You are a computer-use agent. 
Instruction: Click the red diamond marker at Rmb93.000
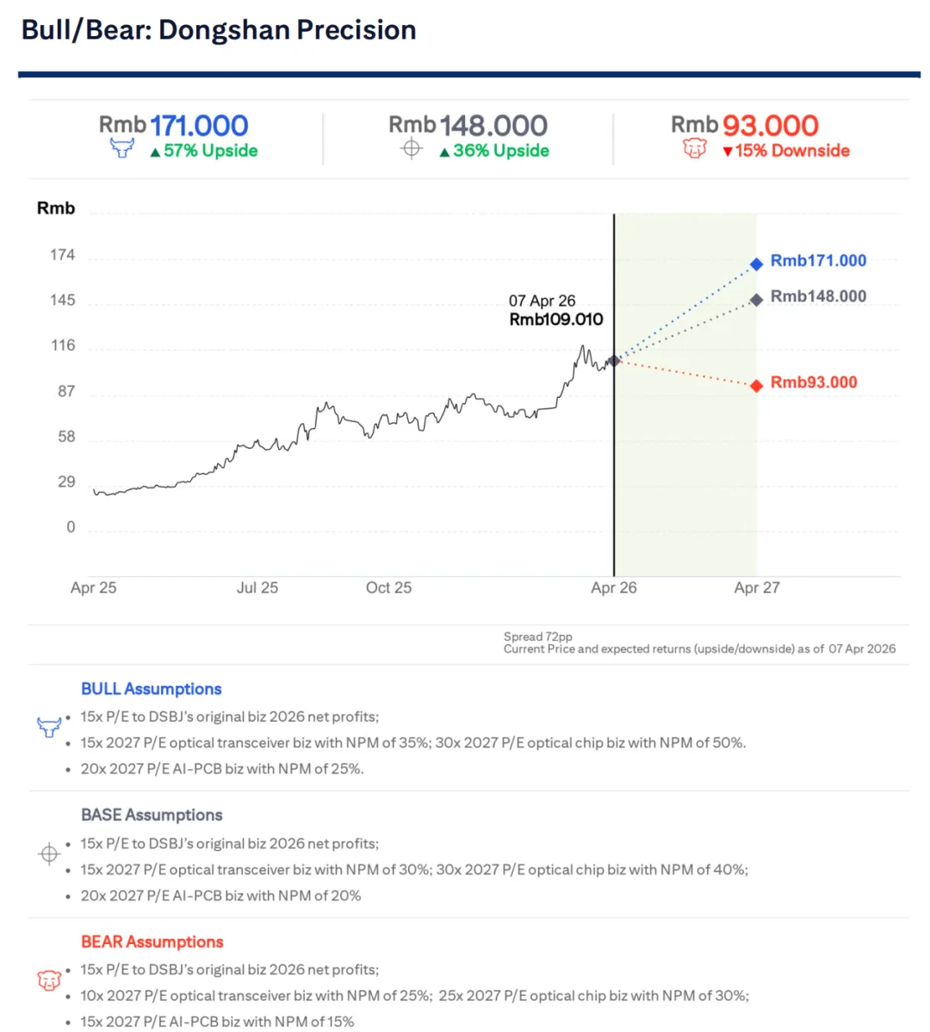[756, 385]
